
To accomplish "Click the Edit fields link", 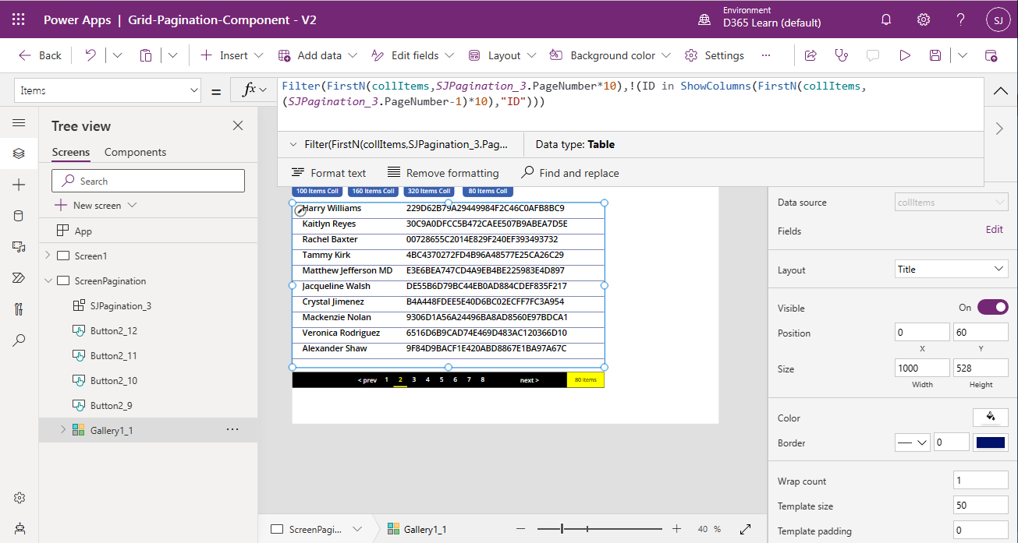I will click(995, 229).
